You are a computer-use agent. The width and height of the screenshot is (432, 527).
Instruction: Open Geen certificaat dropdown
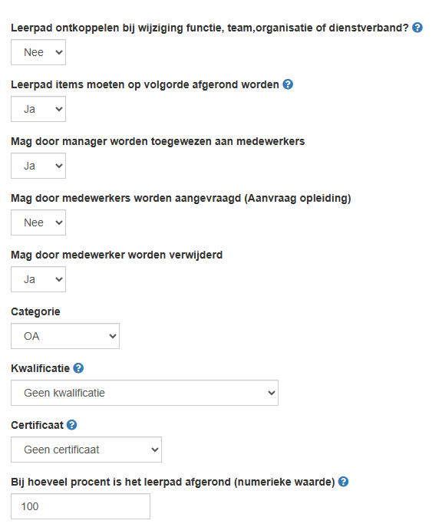click(x=87, y=450)
